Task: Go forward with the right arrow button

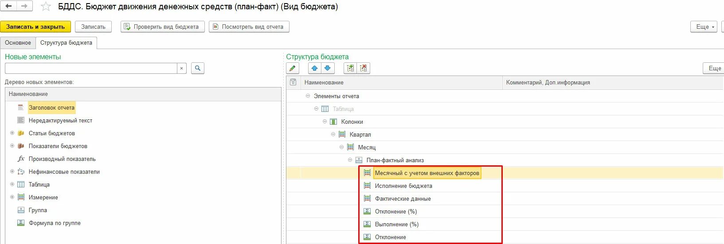Action: click(x=24, y=6)
